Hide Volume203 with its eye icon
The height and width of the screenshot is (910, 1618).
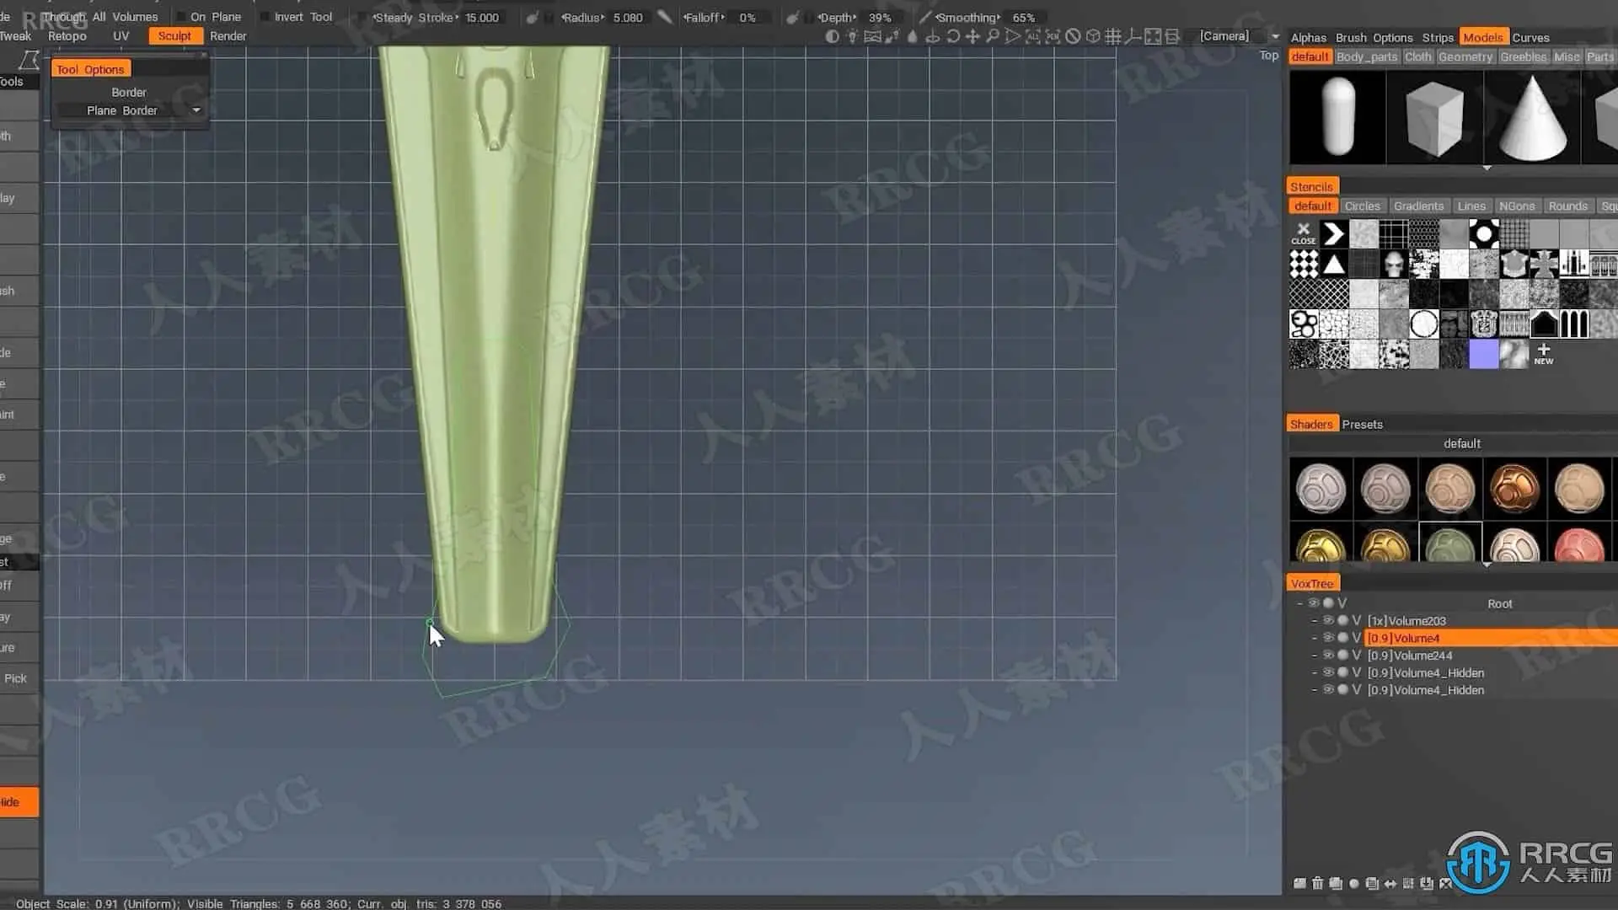tap(1328, 620)
